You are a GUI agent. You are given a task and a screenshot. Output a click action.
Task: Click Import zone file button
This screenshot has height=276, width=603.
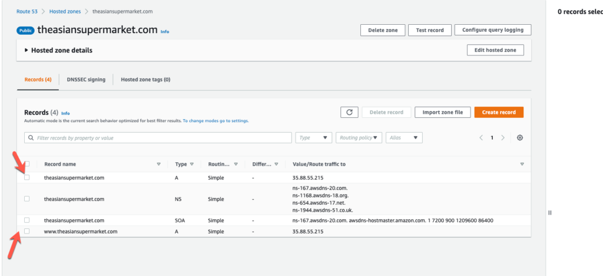coord(443,112)
